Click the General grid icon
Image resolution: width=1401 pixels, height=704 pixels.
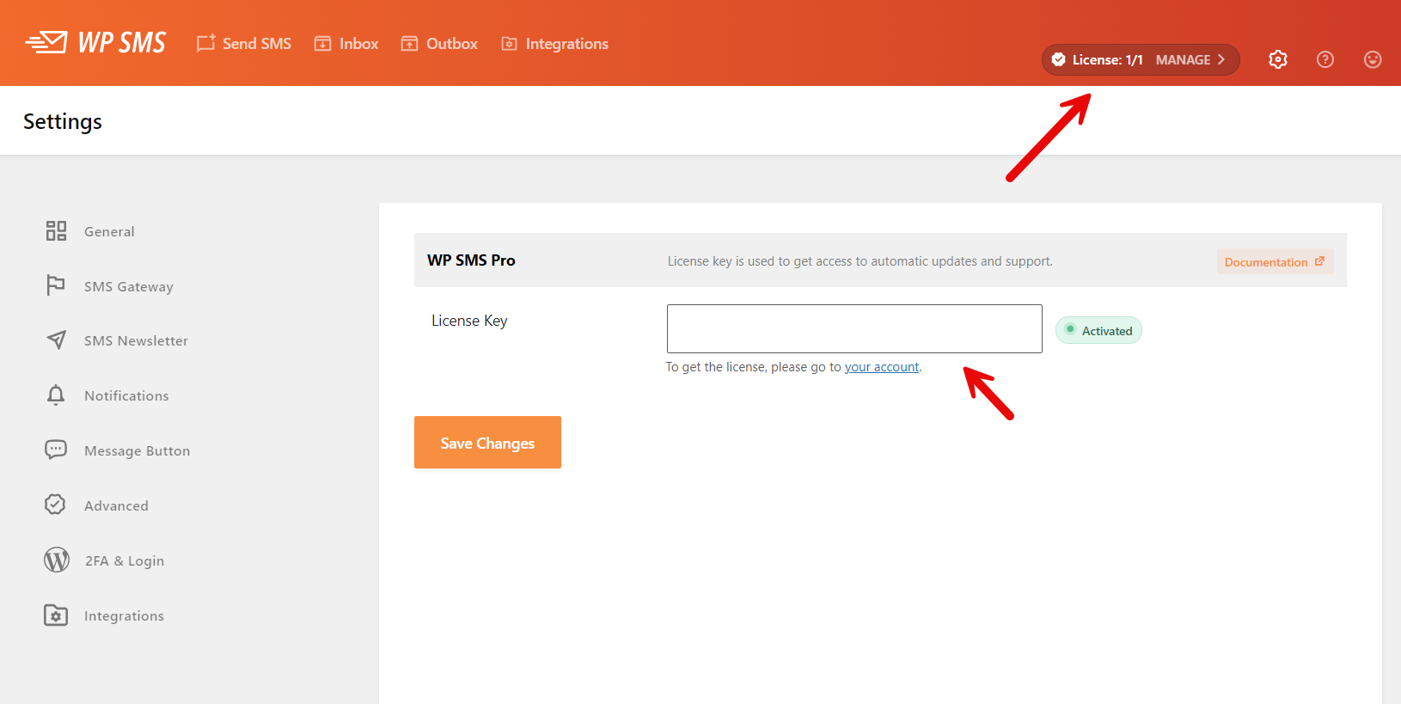click(56, 230)
